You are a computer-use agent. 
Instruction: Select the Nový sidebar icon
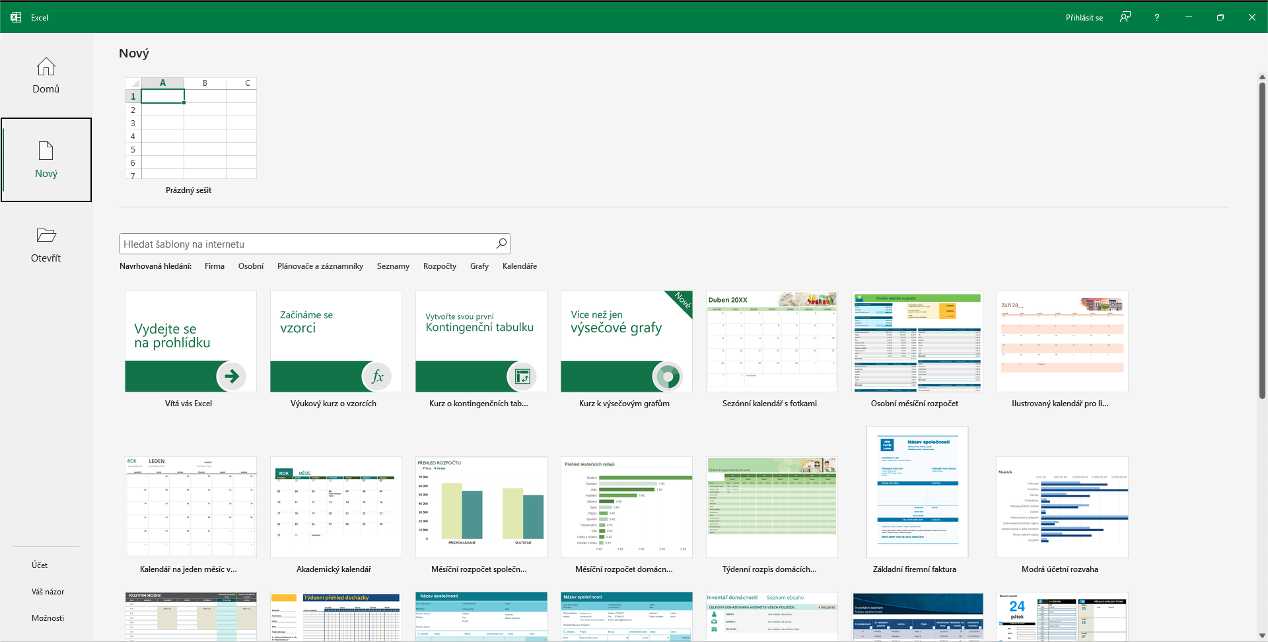pyautogui.click(x=46, y=159)
